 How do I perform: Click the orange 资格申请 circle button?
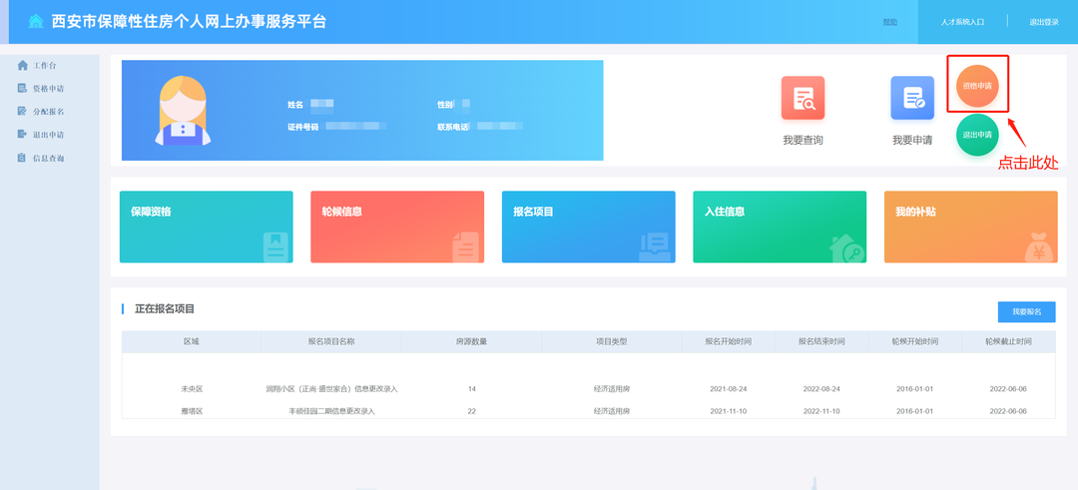tap(977, 86)
